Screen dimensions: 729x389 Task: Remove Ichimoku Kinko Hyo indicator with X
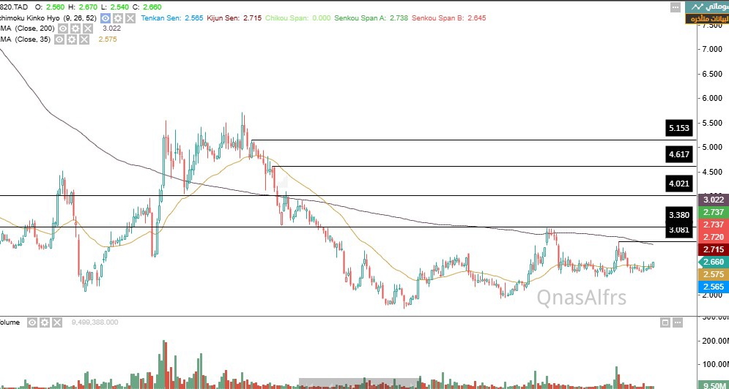(130, 18)
